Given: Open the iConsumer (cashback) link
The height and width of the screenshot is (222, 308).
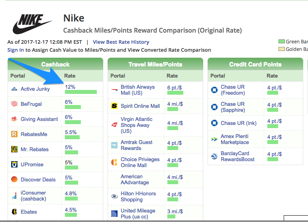Looking at the screenshot, I should [33, 196].
